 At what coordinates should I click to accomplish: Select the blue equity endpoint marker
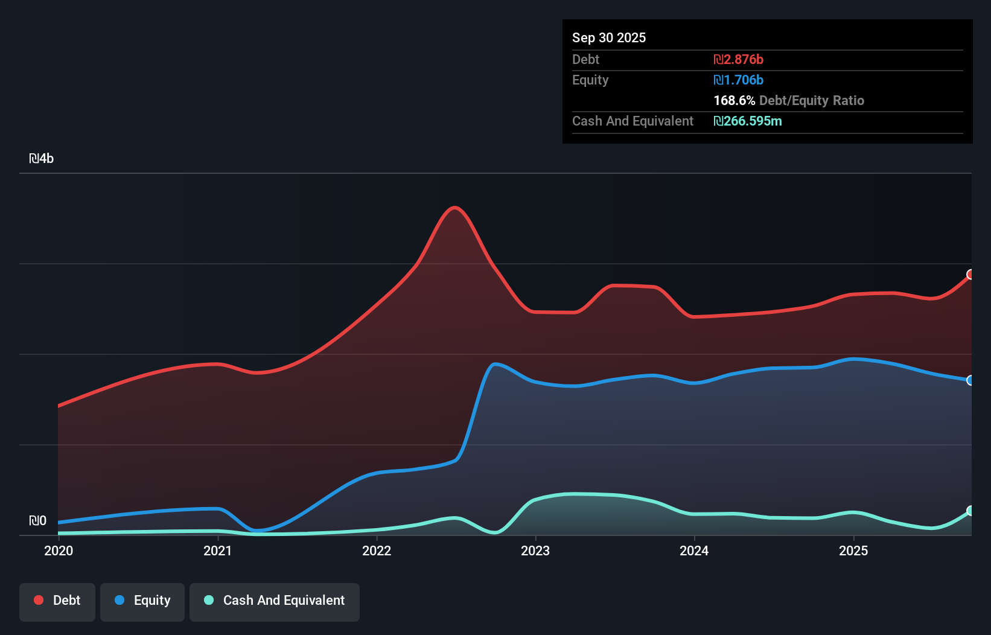coord(970,380)
